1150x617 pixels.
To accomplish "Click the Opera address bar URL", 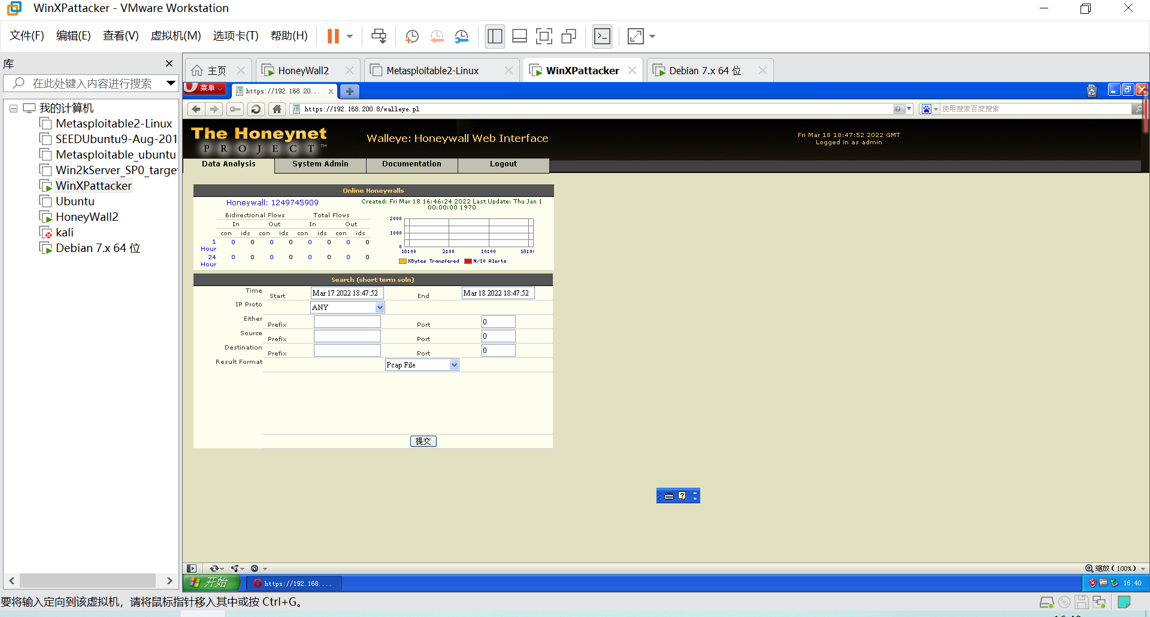I will [x=362, y=109].
